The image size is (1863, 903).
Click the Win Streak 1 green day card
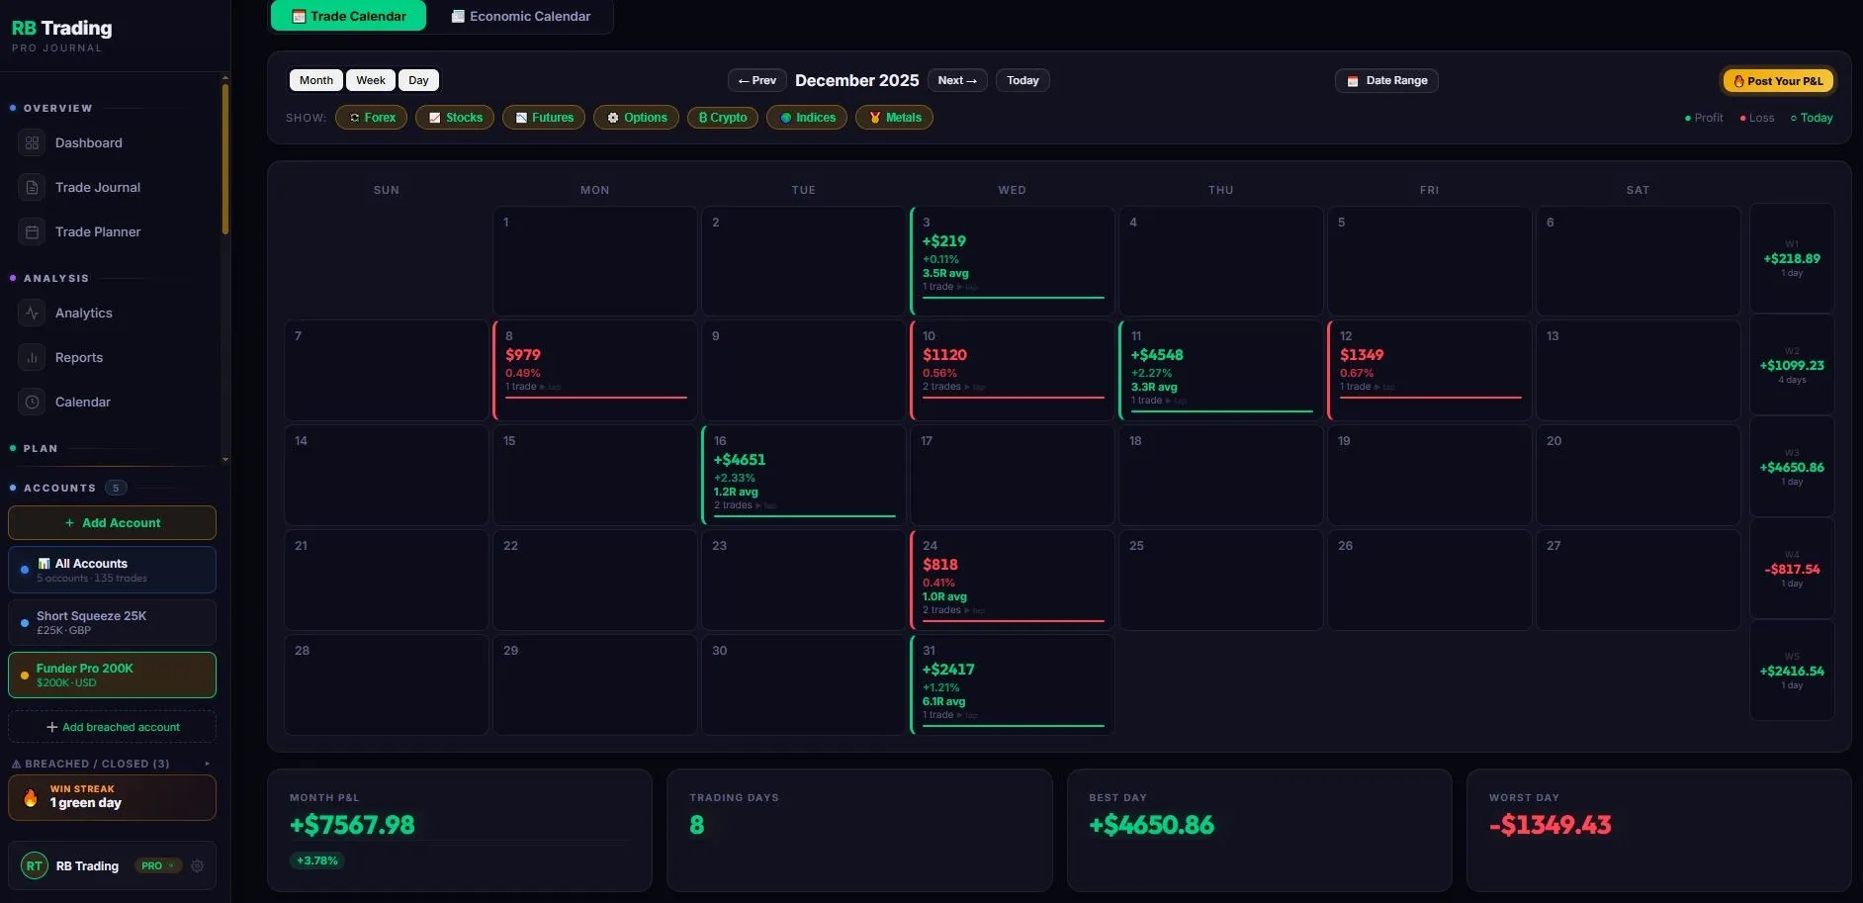(112, 797)
